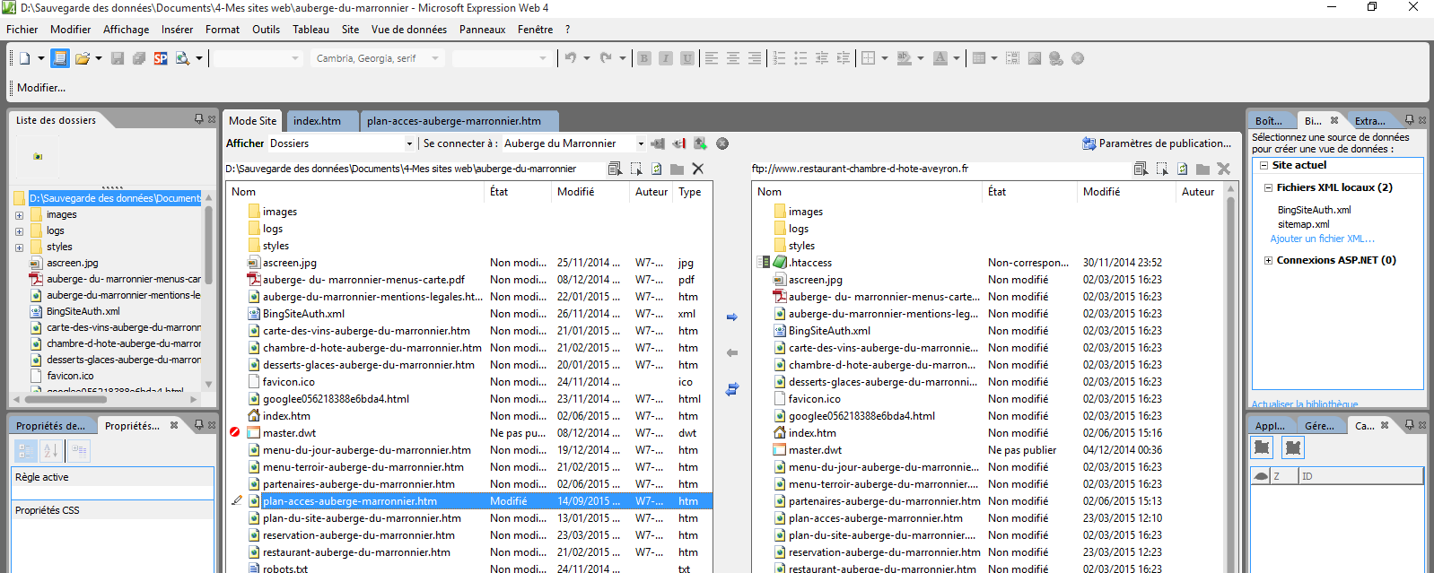The width and height of the screenshot is (1434, 573).
Task: Click the synchronize files double-arrow icon
Action: 731,389
